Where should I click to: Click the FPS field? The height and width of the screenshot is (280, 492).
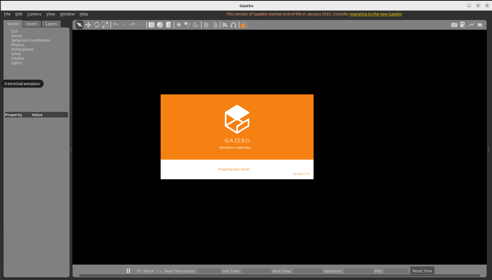click(x=396, y=271)
